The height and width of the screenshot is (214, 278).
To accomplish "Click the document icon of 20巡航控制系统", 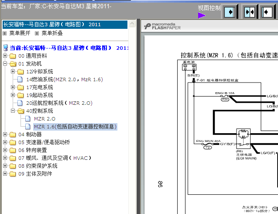I will point(20,103).
